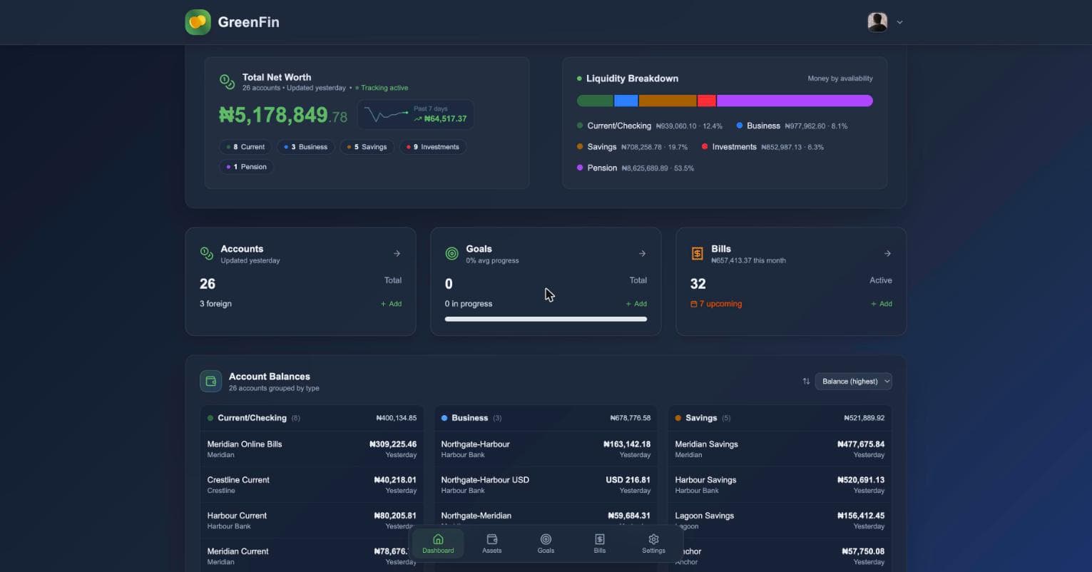Go to Bills tab in bottom nav

(599, 543)
